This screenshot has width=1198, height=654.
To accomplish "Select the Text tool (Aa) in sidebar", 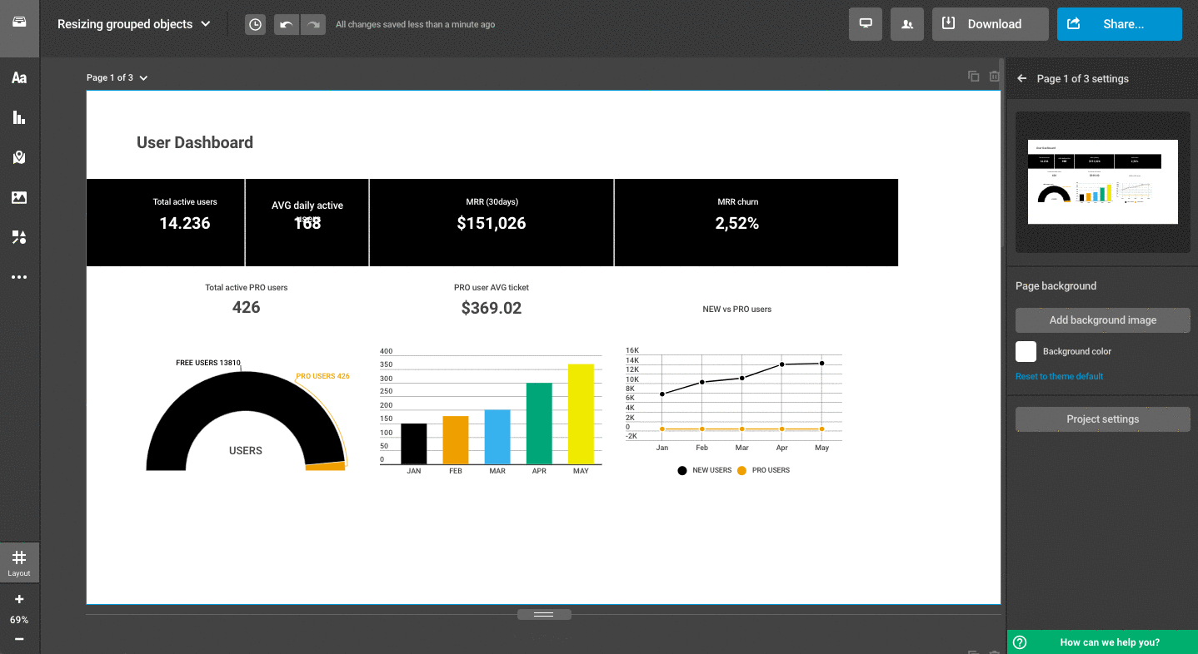I will pos(19,78).
